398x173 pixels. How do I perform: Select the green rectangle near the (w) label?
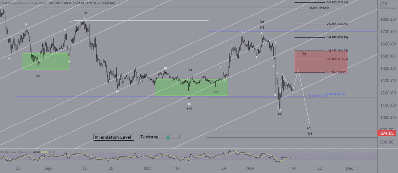click(x=46, y=62)
